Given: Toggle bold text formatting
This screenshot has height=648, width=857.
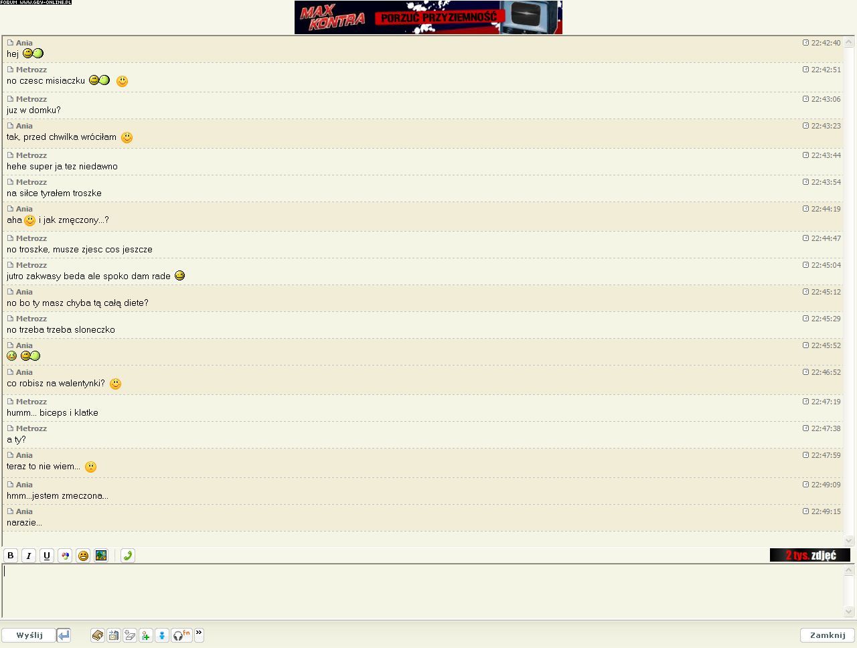Looking at the screenshot, I should pyautogui.click(x=11, y=556).
